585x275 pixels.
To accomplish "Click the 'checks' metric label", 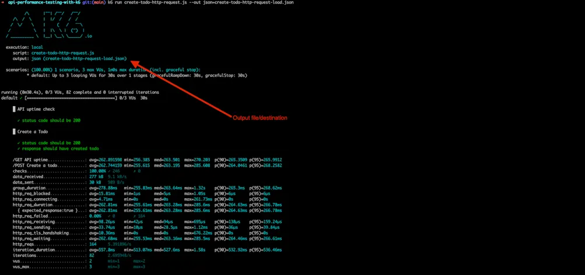I will [x=19, y=171].
